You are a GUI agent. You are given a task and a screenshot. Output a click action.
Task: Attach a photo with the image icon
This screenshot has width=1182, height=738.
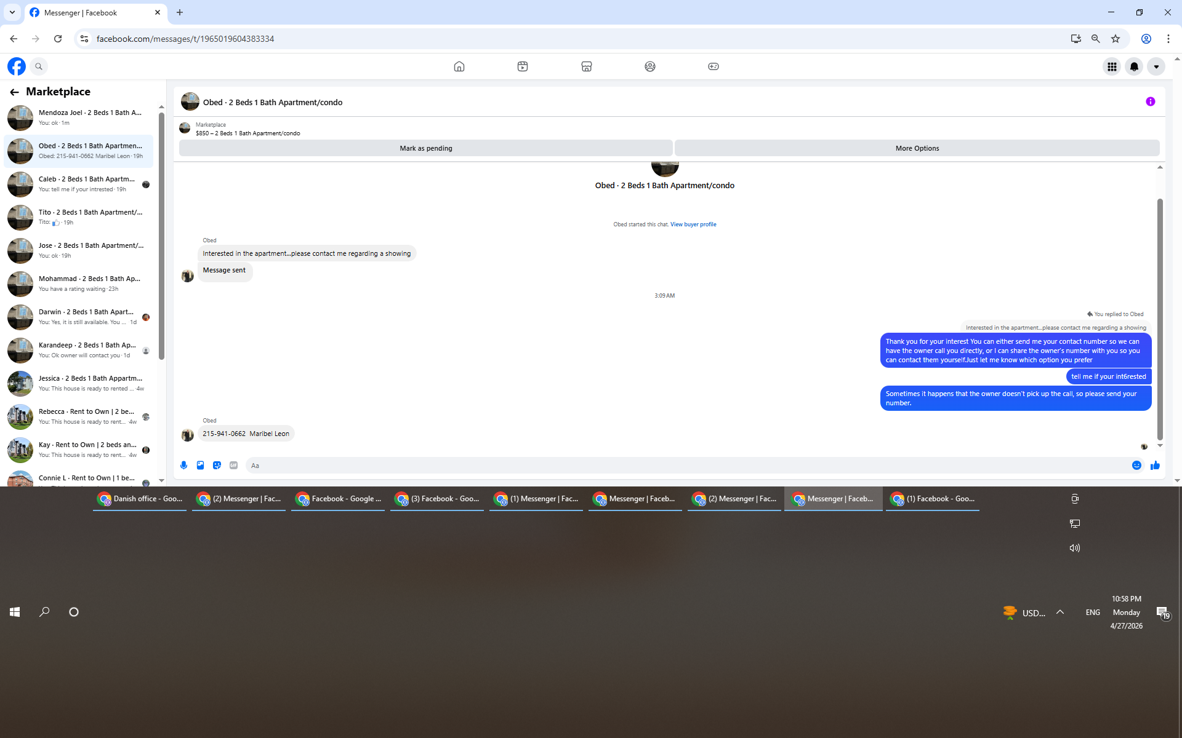pos(200,466)
